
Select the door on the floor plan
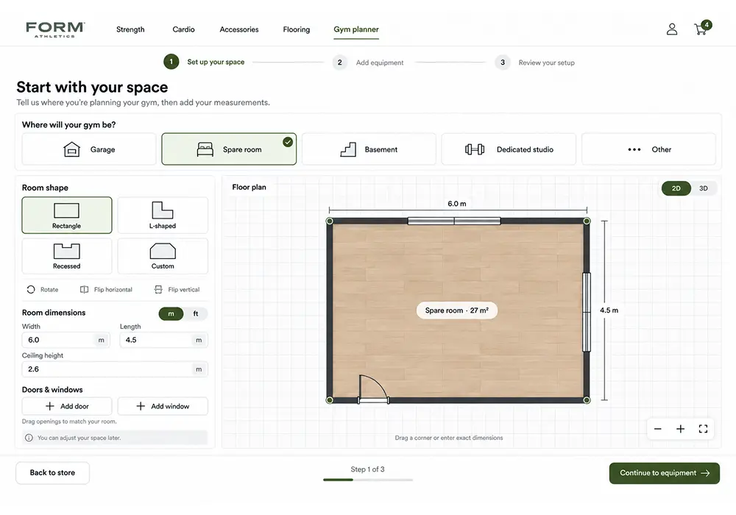pos(374,389)
